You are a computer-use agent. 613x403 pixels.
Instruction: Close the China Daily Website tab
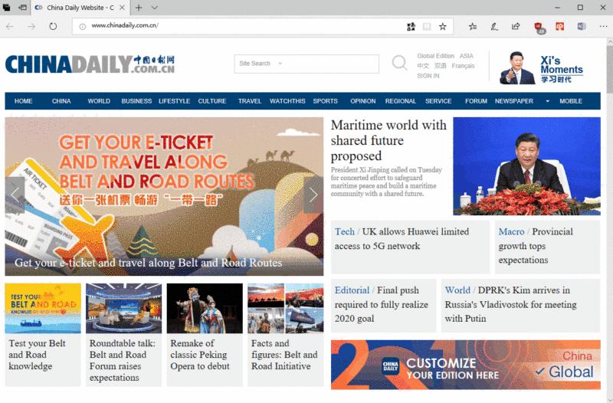click(x=122, y=8)
